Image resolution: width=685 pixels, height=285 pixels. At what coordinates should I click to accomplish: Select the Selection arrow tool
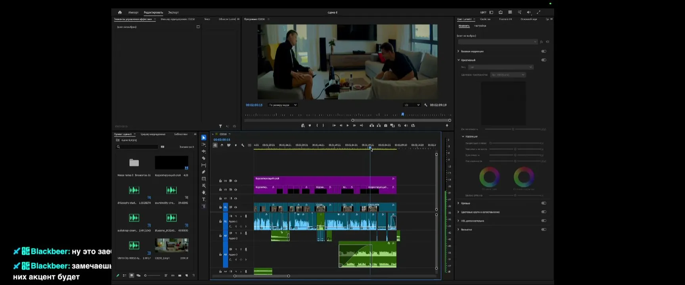click(x=204, y=138)
